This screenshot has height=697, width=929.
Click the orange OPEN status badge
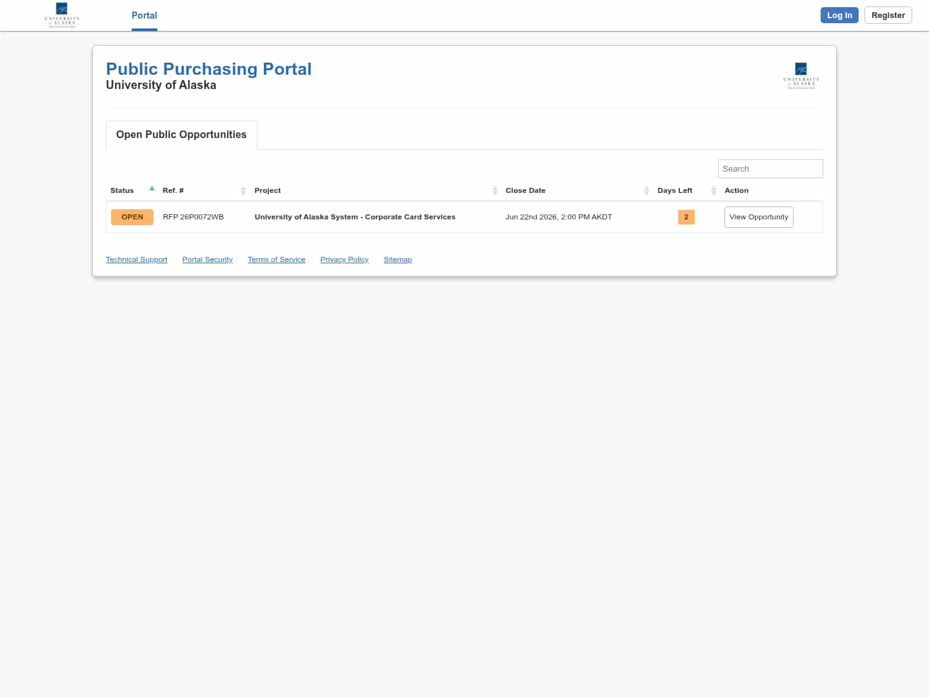(132, 217)
